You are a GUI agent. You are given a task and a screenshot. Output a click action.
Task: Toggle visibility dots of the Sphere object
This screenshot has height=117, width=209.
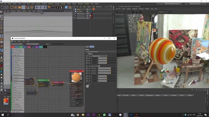point(89,9)
